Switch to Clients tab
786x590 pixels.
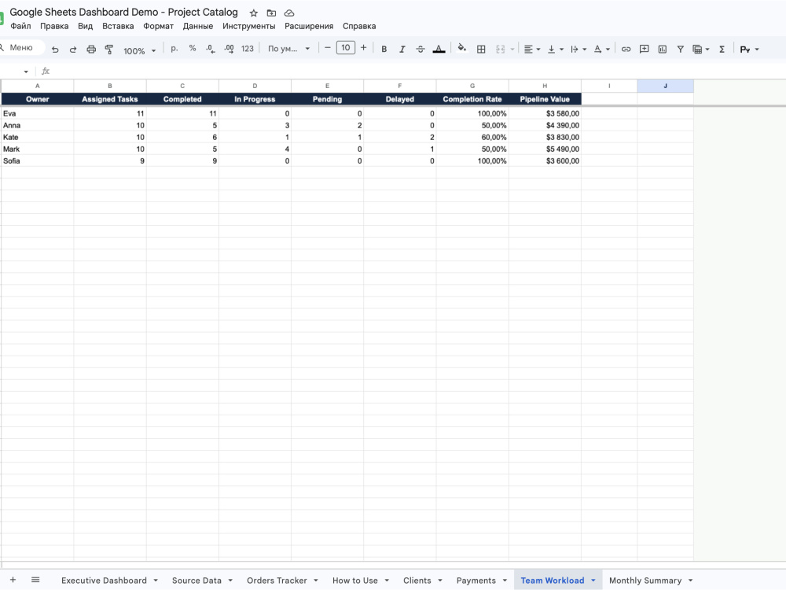[x=417, y=580]
